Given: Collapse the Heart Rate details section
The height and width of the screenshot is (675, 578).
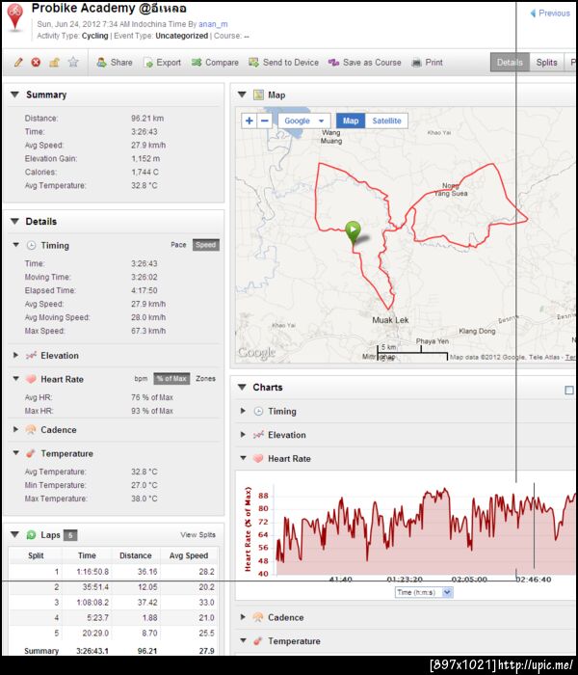Looking at the screenshot, I should pyautogui.click(x=16, y=379).
